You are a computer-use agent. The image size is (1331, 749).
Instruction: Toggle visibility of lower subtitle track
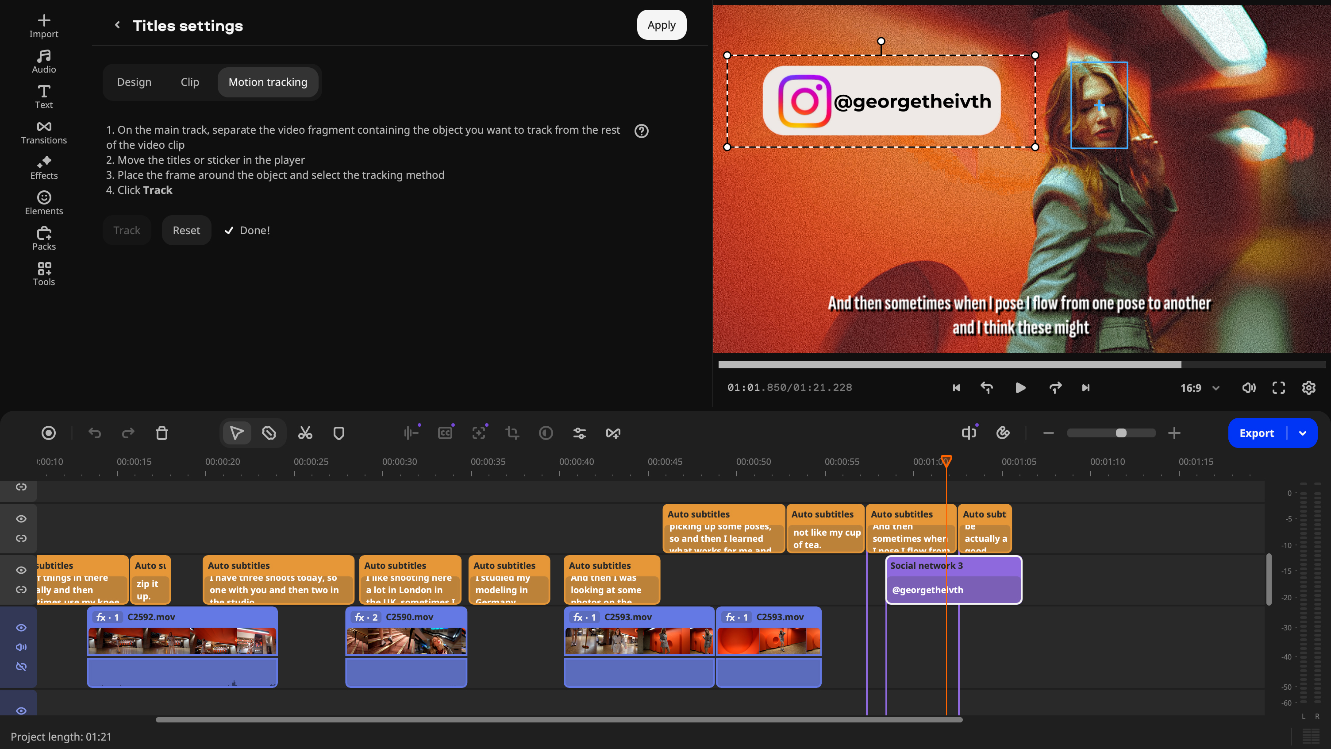tap(21, 570)
